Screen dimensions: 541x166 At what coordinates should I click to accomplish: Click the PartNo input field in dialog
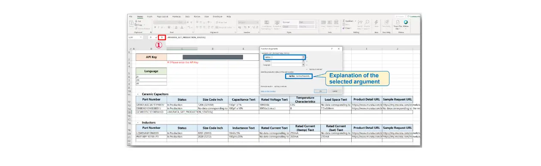coord(287,61)
